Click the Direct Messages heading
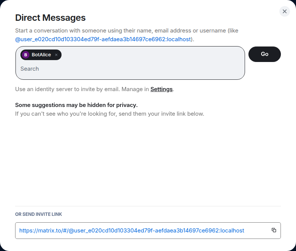Image resolution: width=296 pixels, height=251 pixels. point(50,17)
